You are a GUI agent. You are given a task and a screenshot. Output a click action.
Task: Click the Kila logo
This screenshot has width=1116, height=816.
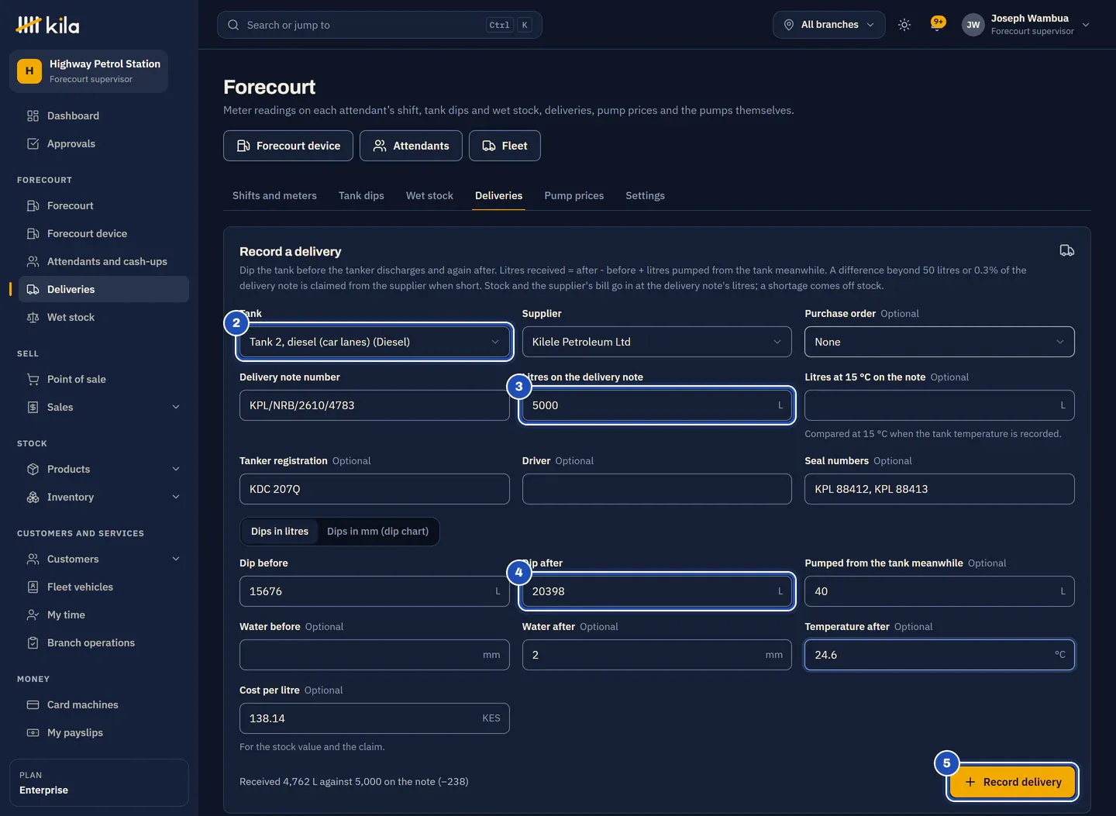coord(47,25)
